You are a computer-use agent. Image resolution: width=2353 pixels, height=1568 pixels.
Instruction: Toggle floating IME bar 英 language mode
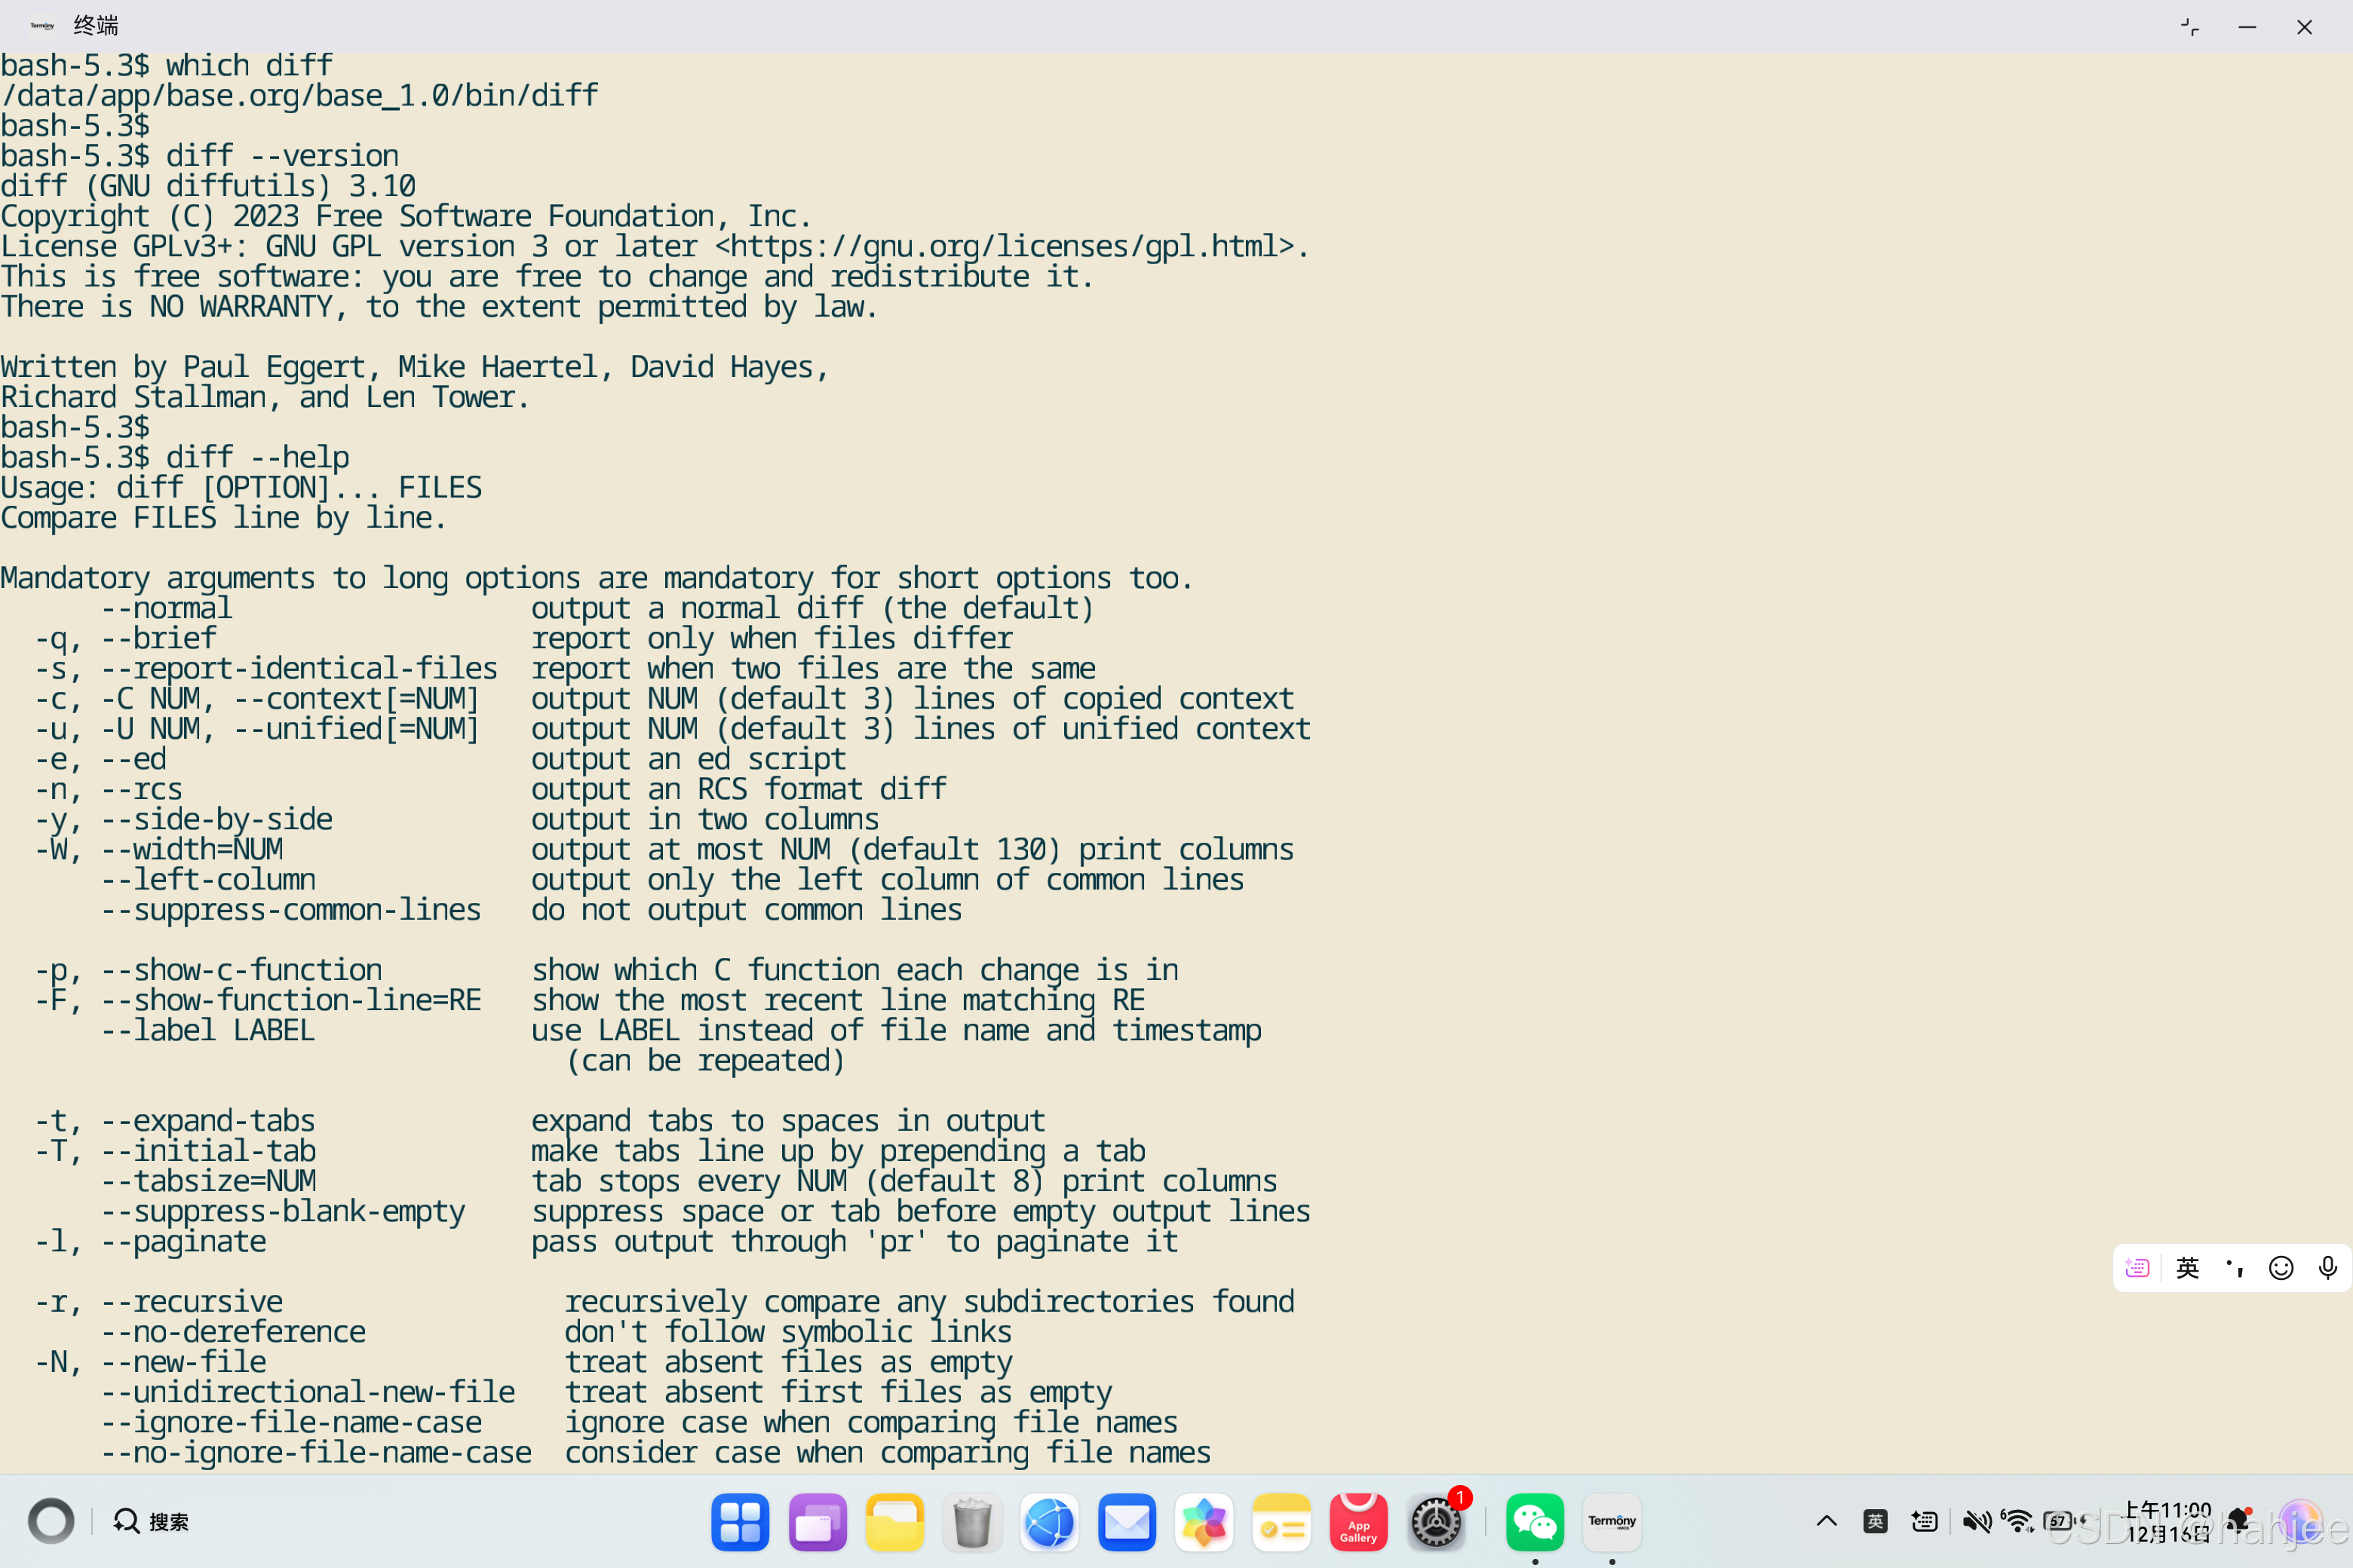2187,1268
